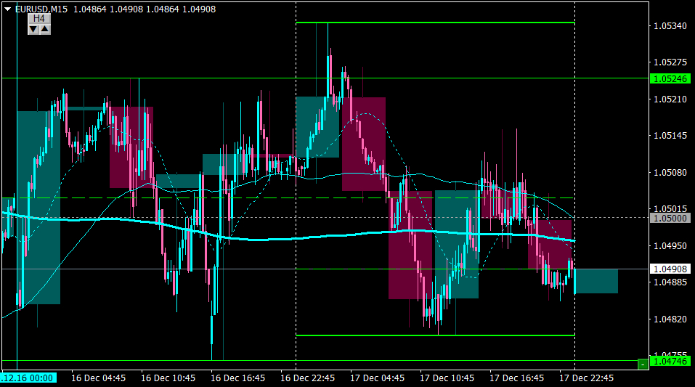The height and width of the screenshot is (387, 695).
Task: Select the green 1.04746 price label
Action: [x=670, y=362]
